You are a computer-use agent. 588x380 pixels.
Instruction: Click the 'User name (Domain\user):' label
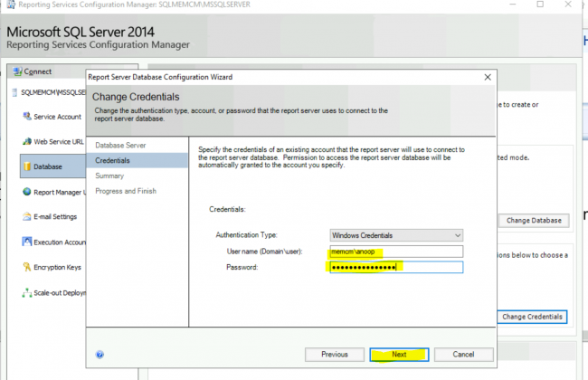coord(264,252)
